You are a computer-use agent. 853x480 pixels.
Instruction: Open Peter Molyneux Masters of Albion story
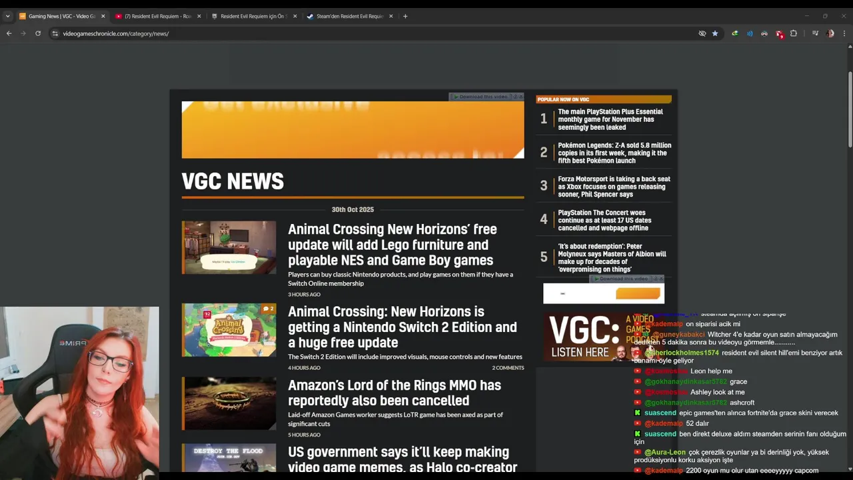pos(612,257)
